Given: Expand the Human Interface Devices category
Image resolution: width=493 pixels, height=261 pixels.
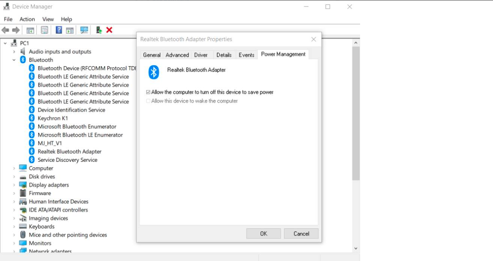Looking at the screenshot, I should pyautogui.click(x=14, y=201).
